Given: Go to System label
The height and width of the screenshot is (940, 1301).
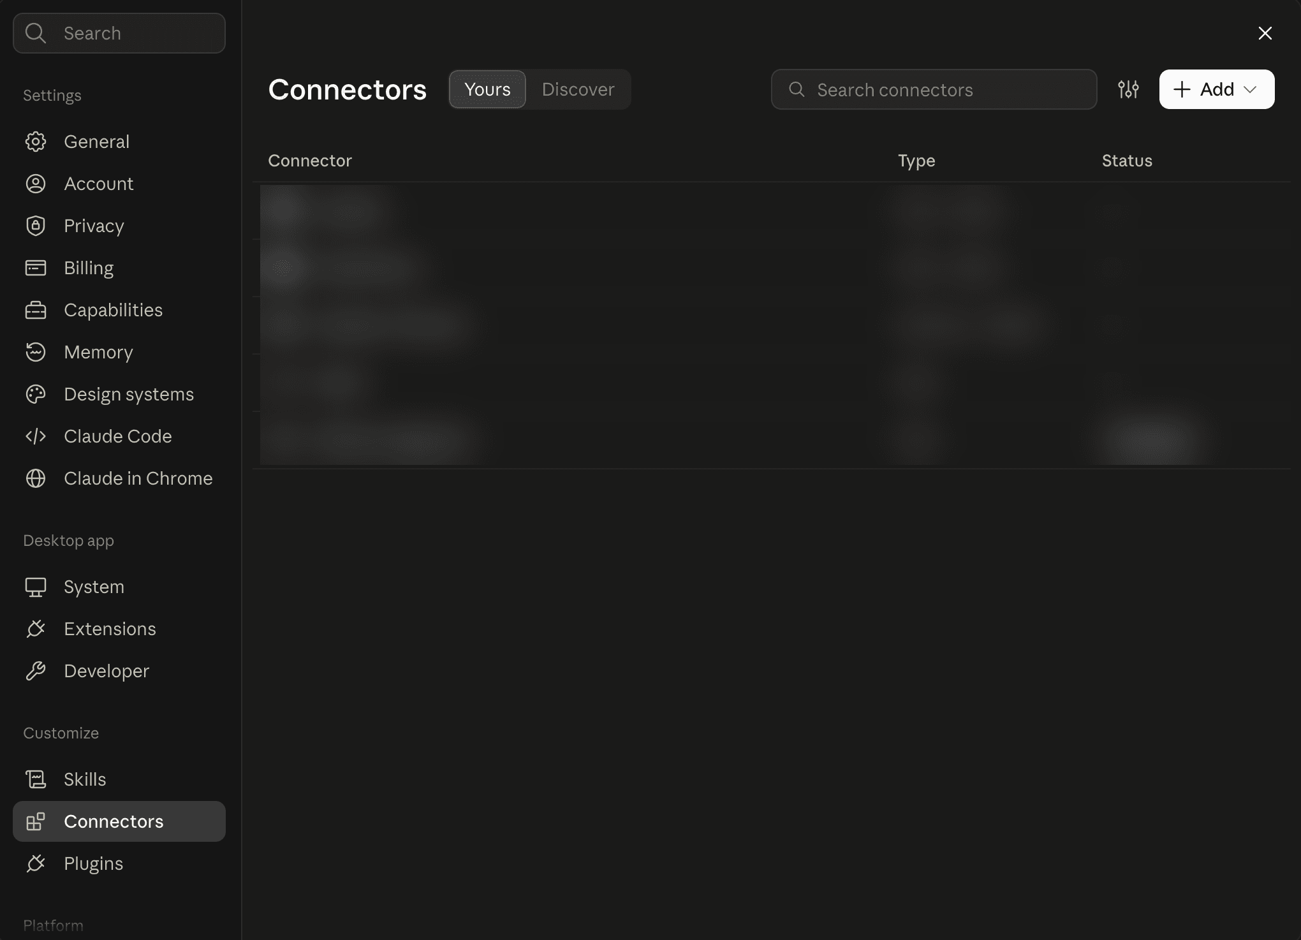Looking at the screenshot, I should (94, 587).
